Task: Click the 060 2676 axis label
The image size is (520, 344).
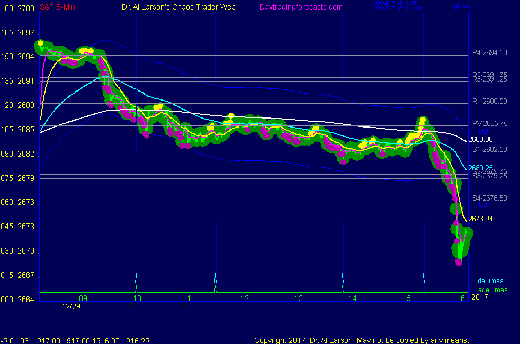Action: coord(17,202)
